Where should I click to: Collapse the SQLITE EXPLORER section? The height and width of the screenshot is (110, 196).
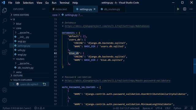tap(12, 80)
